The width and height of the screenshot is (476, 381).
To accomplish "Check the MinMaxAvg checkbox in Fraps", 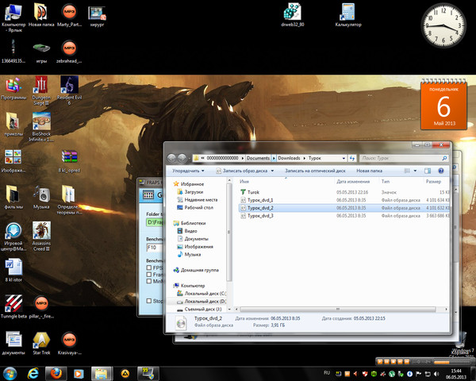I will (149, 281).
